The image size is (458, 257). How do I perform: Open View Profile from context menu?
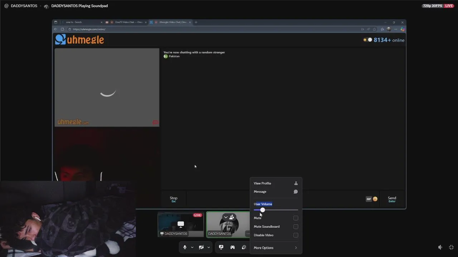[276, 183]
